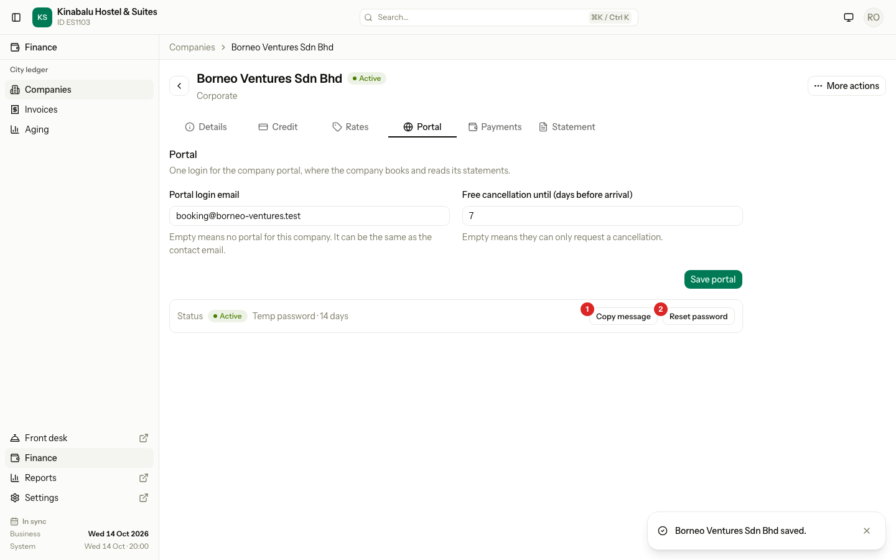This screenshot has height=560, width=896.
Task: Click the Copy message button
Action: (x=623, y=316)
